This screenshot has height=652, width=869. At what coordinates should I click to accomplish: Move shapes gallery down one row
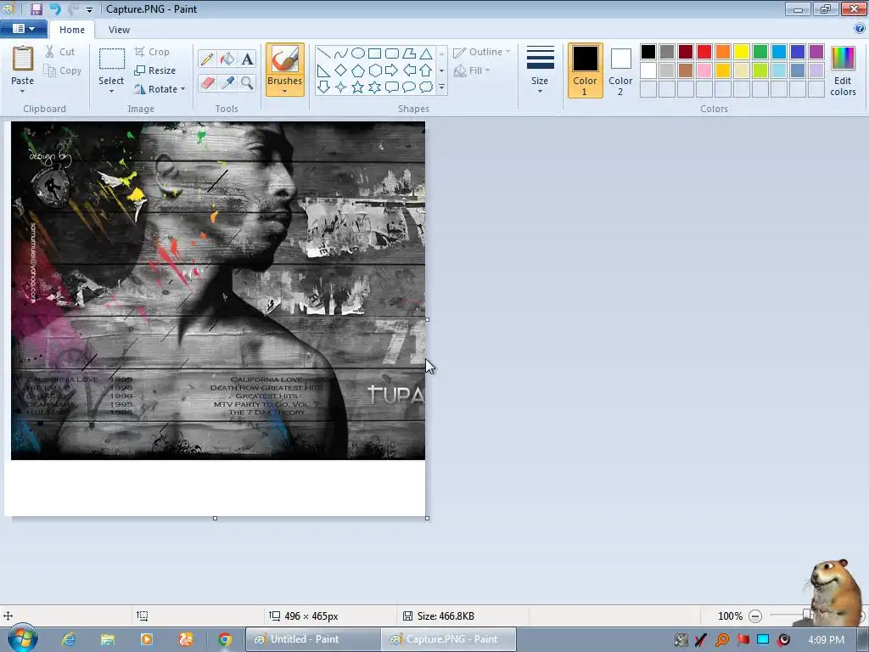(x=441, y=70)
